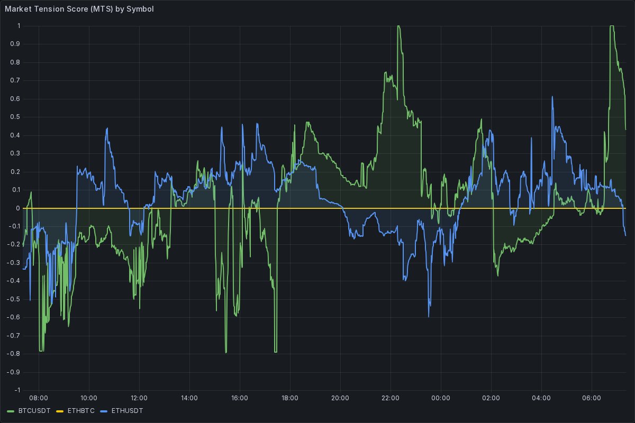635x423 pixels.
Task: Click the 06:00 time axis label
Action: (x=592, y=398)
